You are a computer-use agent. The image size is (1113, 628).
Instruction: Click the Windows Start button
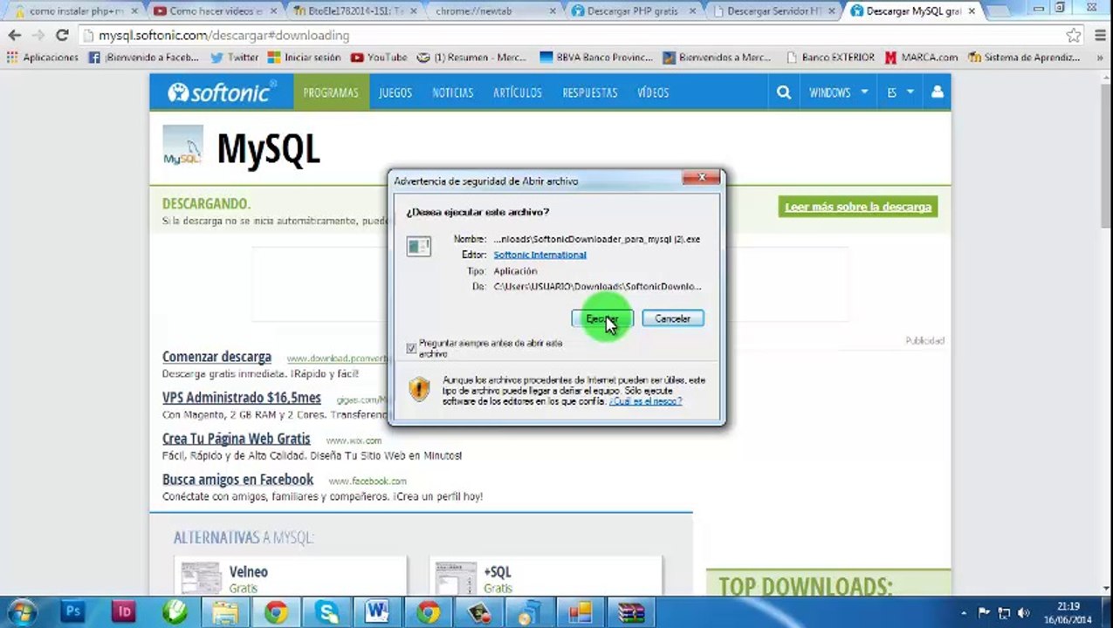click(21, 612)
